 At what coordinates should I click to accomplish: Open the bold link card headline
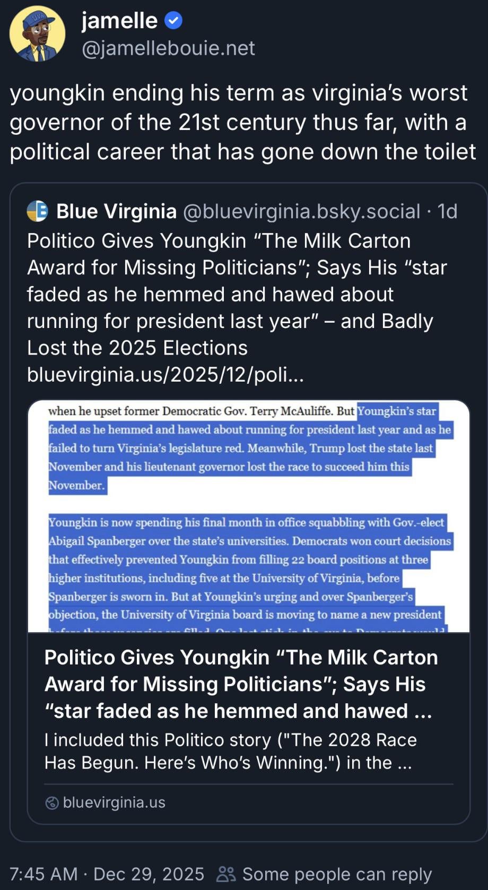(241, 684)
